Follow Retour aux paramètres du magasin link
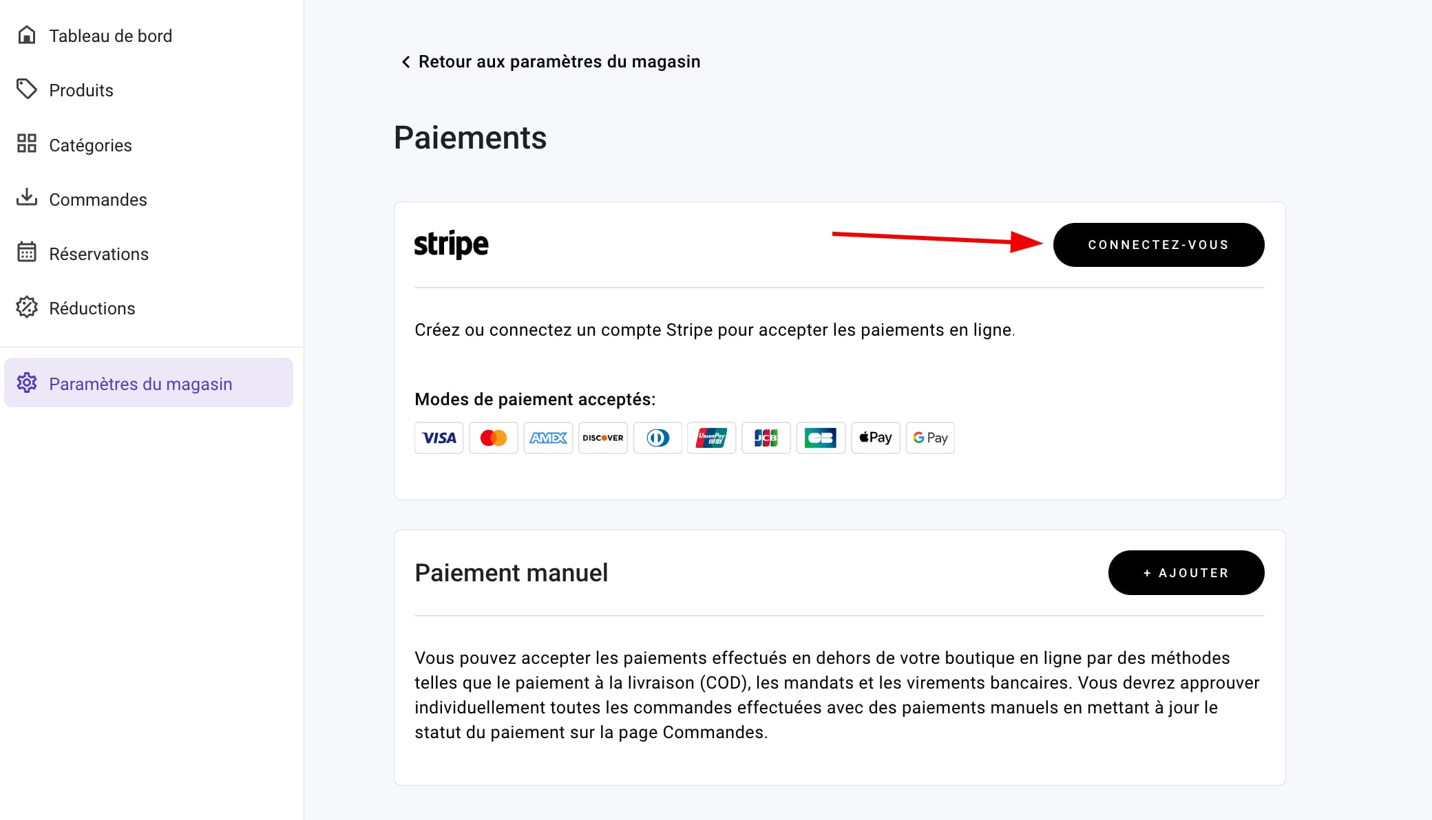This screenshot has width=1432, height=820. pyautogui.click(x=559, y=62)
